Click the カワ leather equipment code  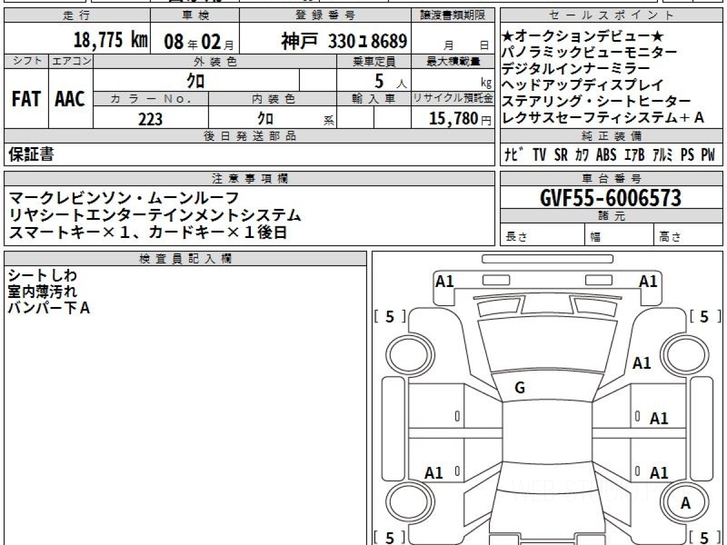pos(582,155)
